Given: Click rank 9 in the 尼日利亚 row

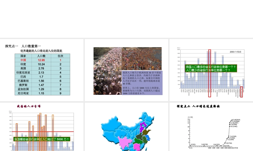Looking at the screenshot, I should tap(60, 93).
